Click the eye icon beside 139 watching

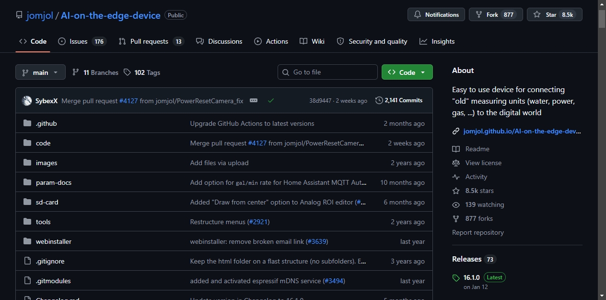click(x=456, y=204)
